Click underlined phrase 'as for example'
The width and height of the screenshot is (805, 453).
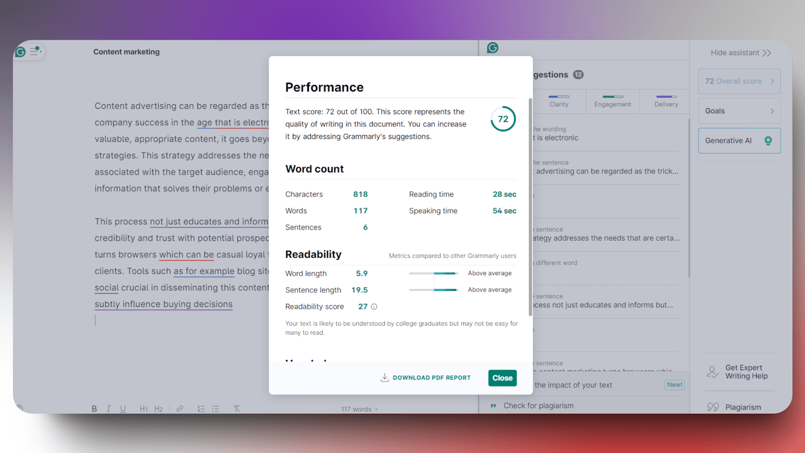coord(204,271)
